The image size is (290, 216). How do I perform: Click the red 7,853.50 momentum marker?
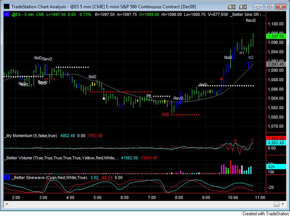coord(276,138)
